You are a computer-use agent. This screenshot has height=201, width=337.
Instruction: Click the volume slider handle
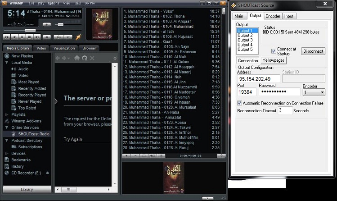click(x=61, y=24)
